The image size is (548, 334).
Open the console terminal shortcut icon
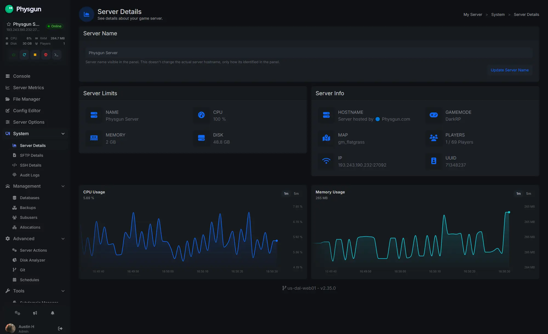pyautogui.click(x=56, y=55)
